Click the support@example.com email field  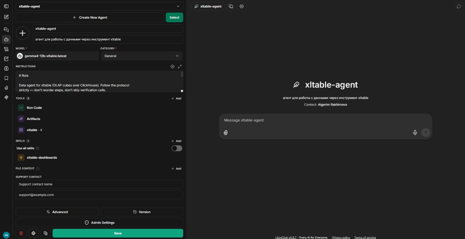(99, 195)
